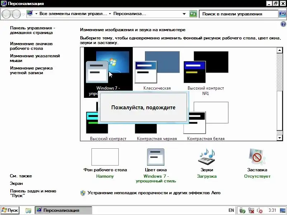The height and width of the screenshot is (215, 287).
Task: Click the Персонализация breadcrumb segment
Action: 130,14
